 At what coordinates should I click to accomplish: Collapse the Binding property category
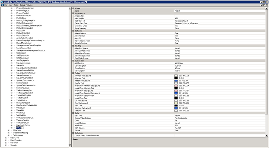pos(73,46)
